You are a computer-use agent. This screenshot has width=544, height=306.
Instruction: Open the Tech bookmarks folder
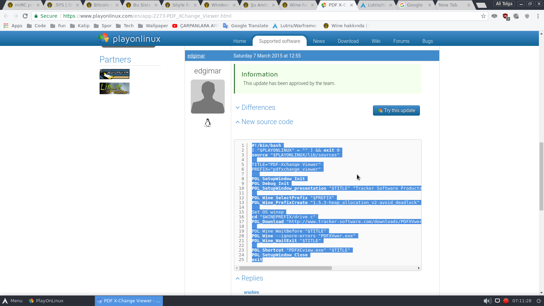pos(125,26)
